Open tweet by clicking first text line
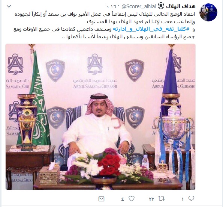The image size is (223, 207). (x=105, y=14)
